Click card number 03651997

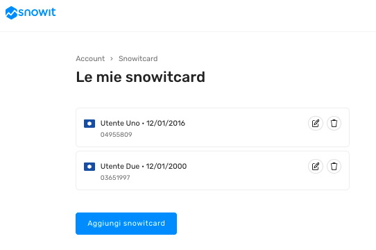(x=115, y=178)
